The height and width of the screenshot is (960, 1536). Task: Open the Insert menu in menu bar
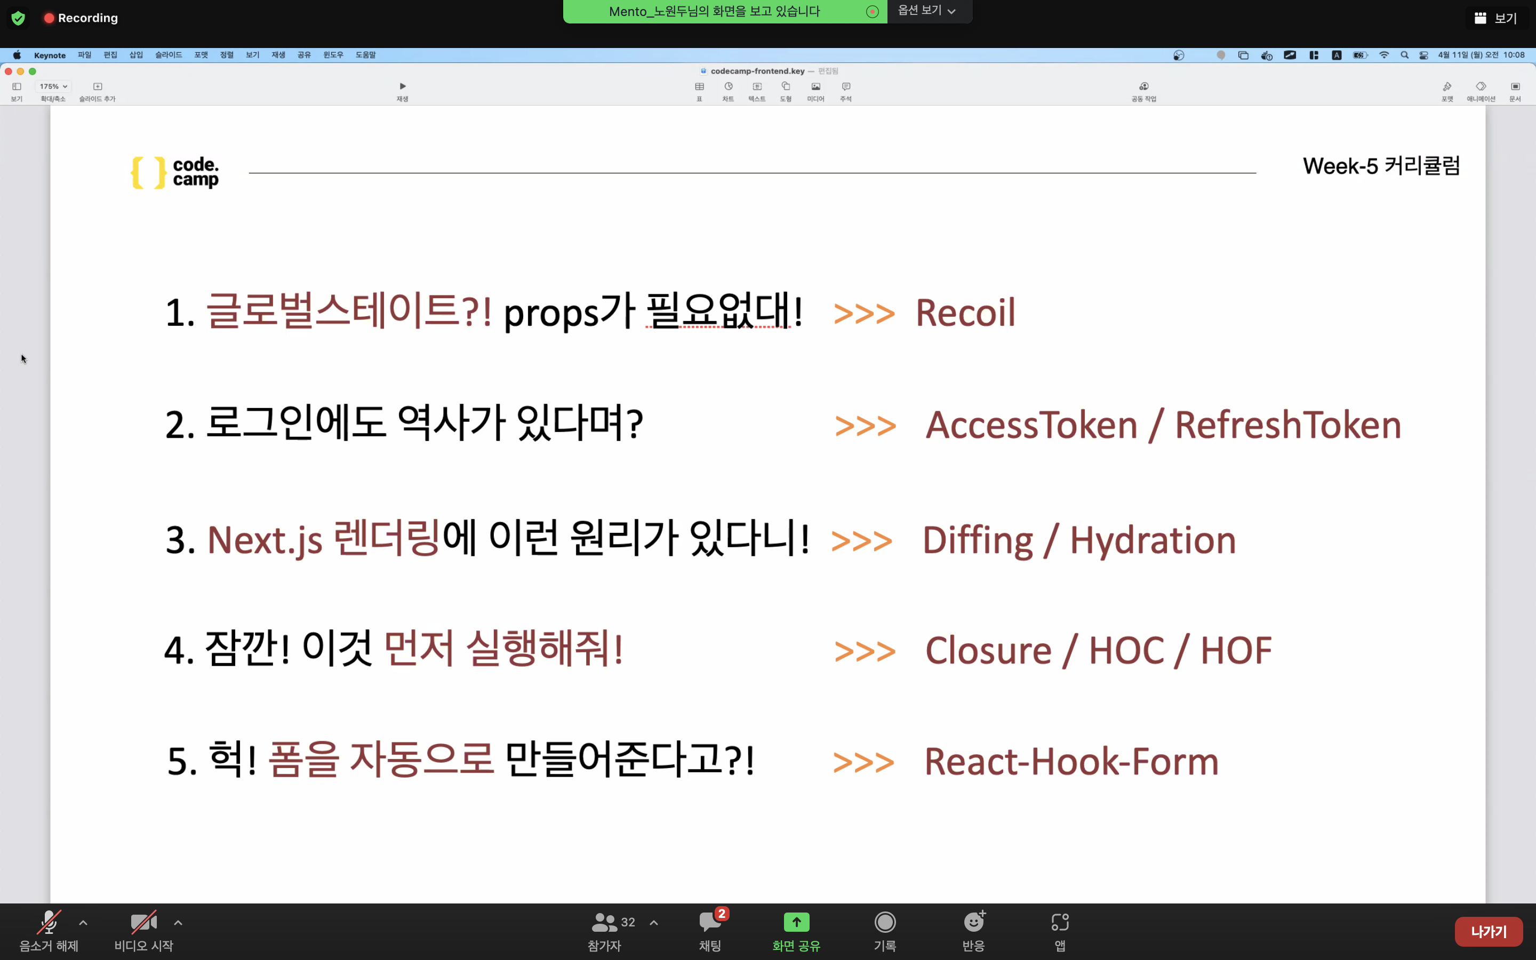click(x=136, y=55)
